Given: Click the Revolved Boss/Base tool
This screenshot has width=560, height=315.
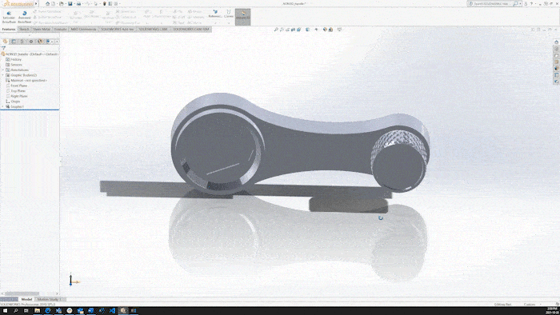Looking at the screenshot, I should (x=24, y=17).
